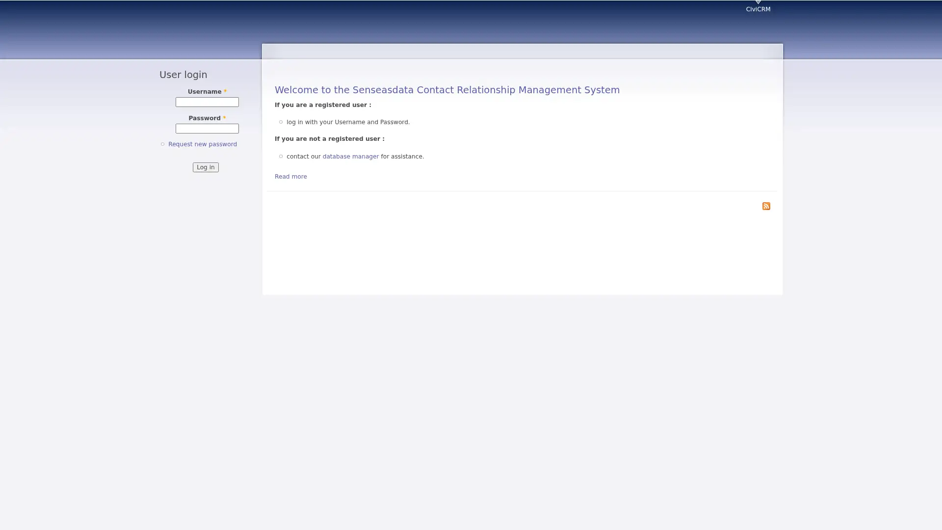Image resolution: width=942 pixels, height=530 pixels.
Task: Click the Password label text
Action: coord(205,118)
